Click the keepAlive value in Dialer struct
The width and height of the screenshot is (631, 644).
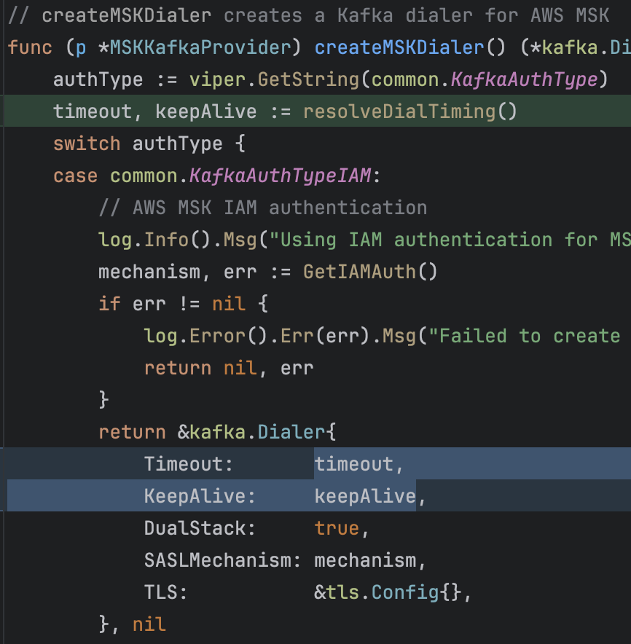(x=365, y=496)
